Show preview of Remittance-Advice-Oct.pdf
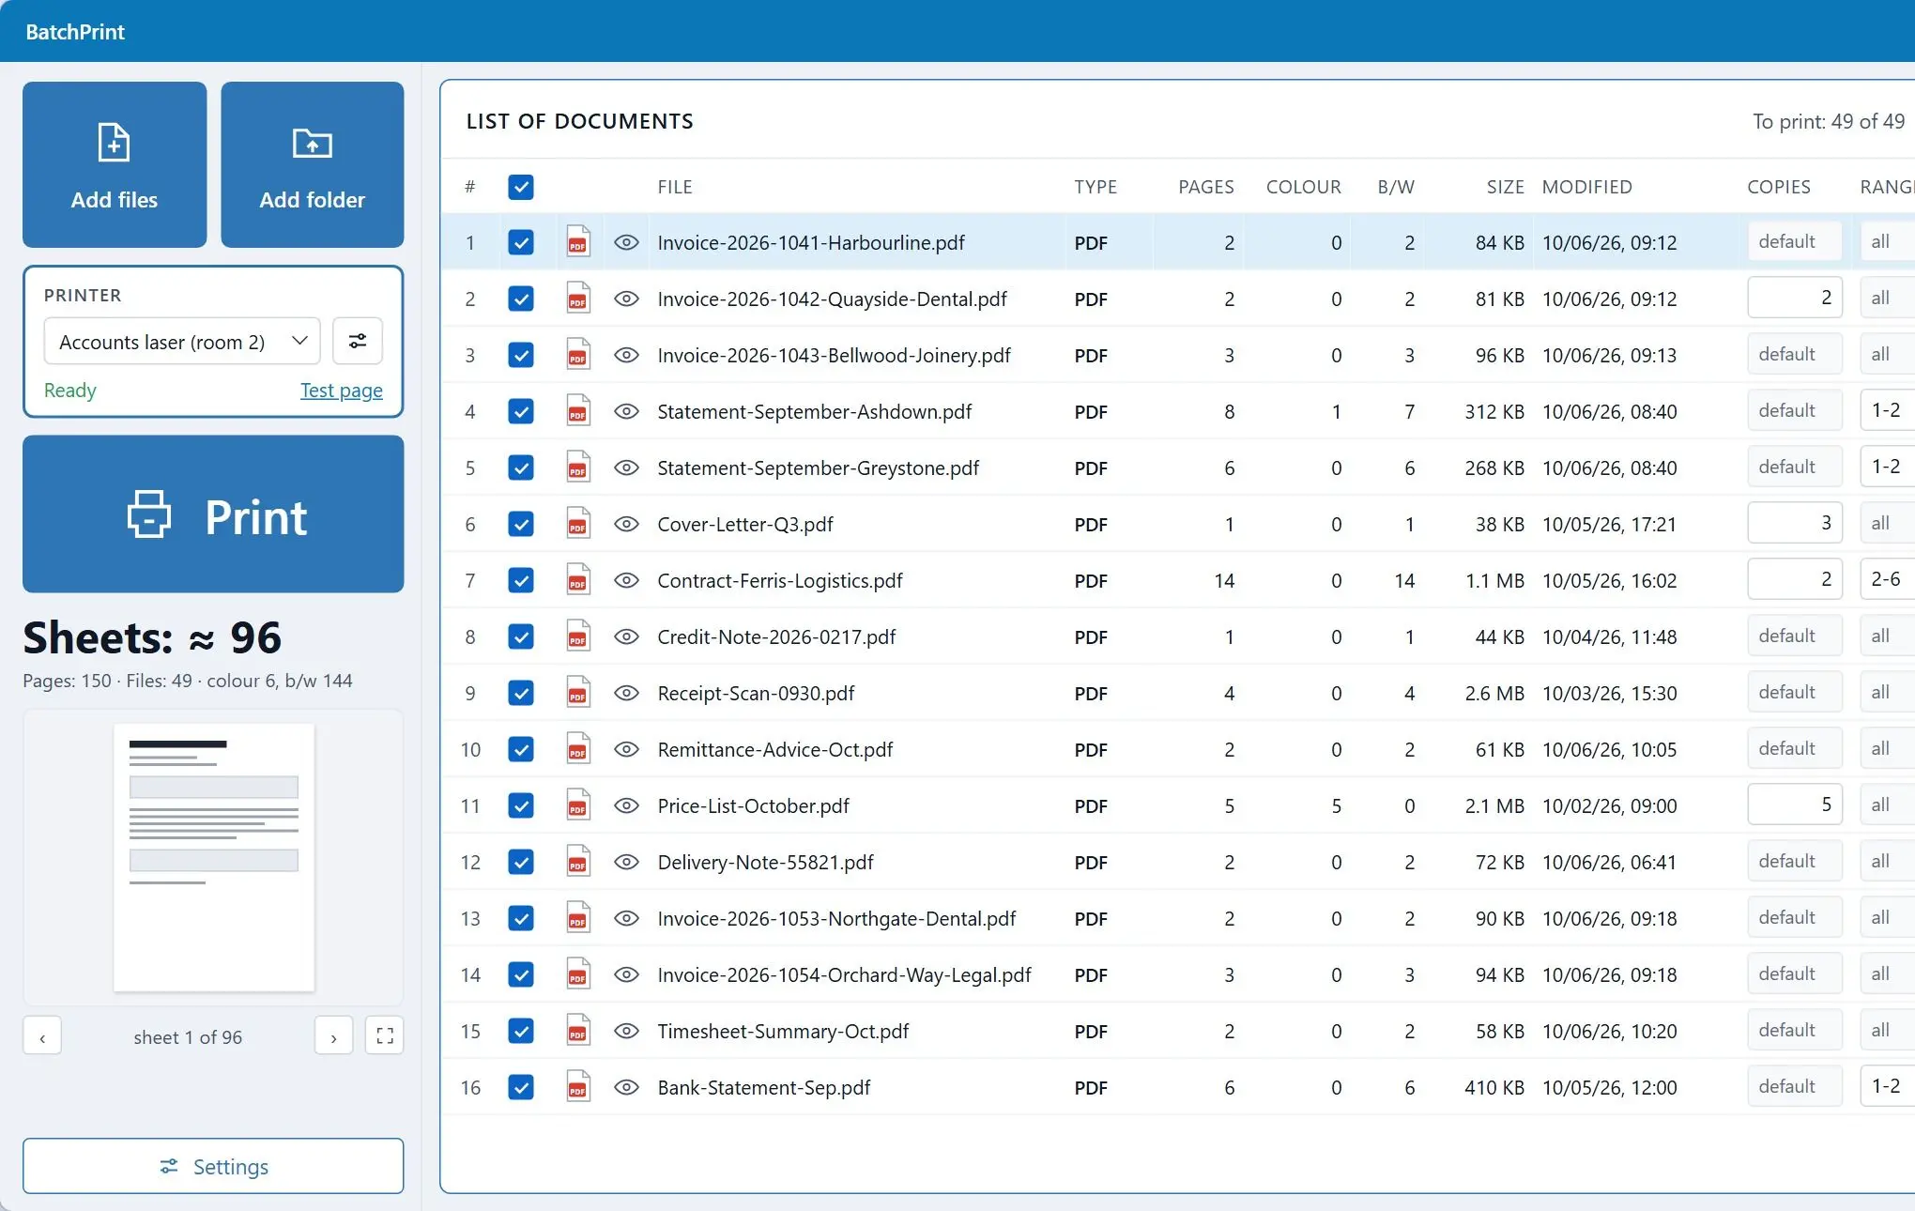This screenshot has width=1915, height=1211. coord(626,749)
